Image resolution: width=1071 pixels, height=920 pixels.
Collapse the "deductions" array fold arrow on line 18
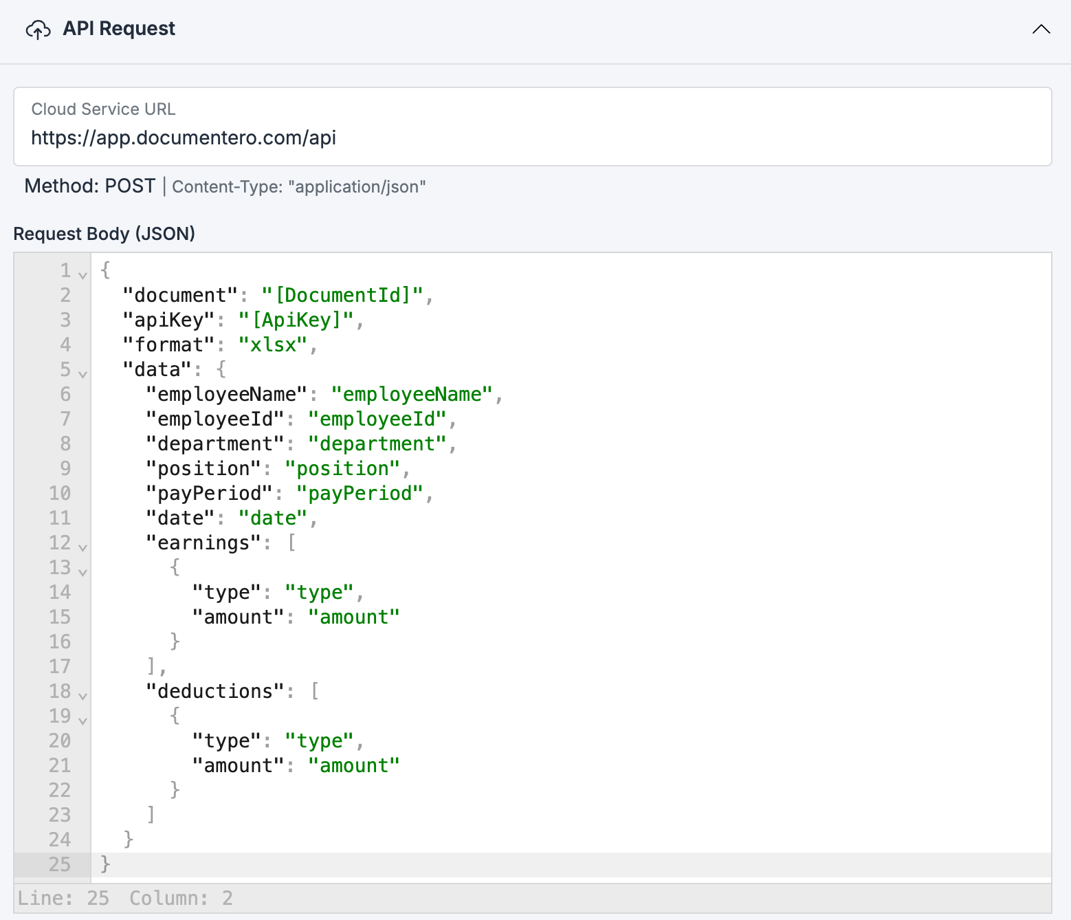pyautogui.click(x=82, y=696)
